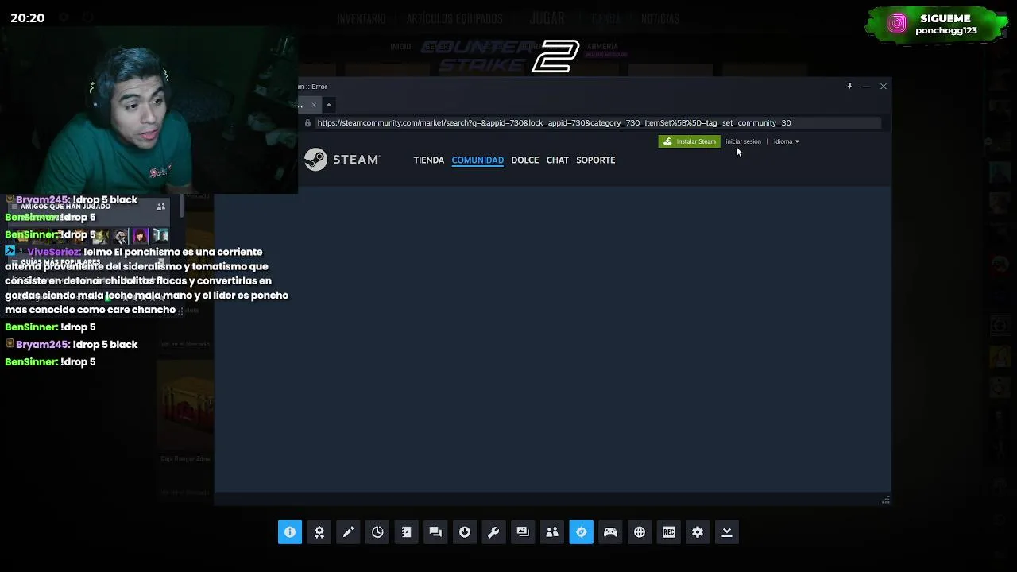Open the discussions speech-bubbles icon

click(435, 532)
